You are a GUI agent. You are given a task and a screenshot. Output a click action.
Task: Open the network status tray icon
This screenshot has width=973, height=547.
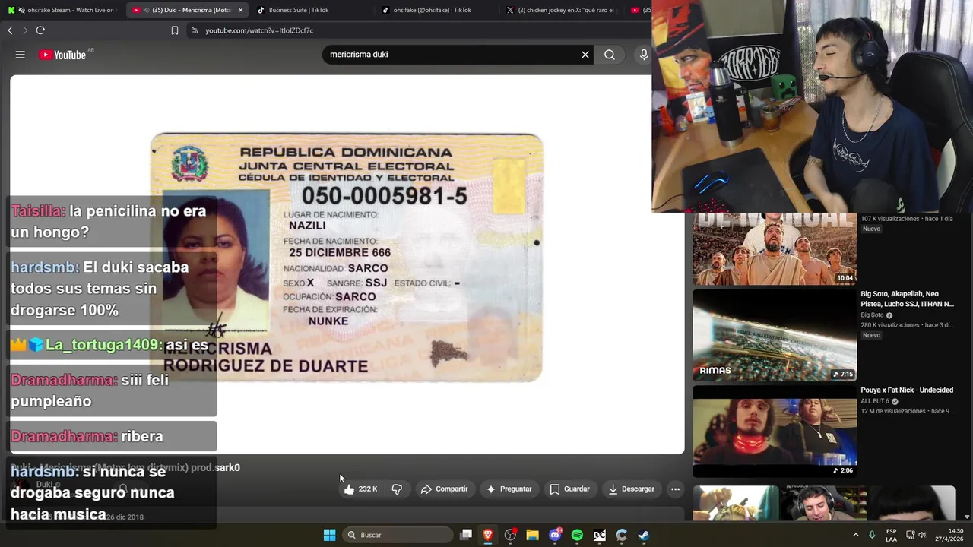[909, 535]
